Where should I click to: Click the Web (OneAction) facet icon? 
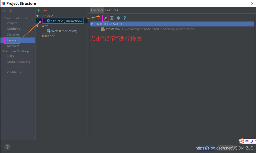[x=48, y=31]
